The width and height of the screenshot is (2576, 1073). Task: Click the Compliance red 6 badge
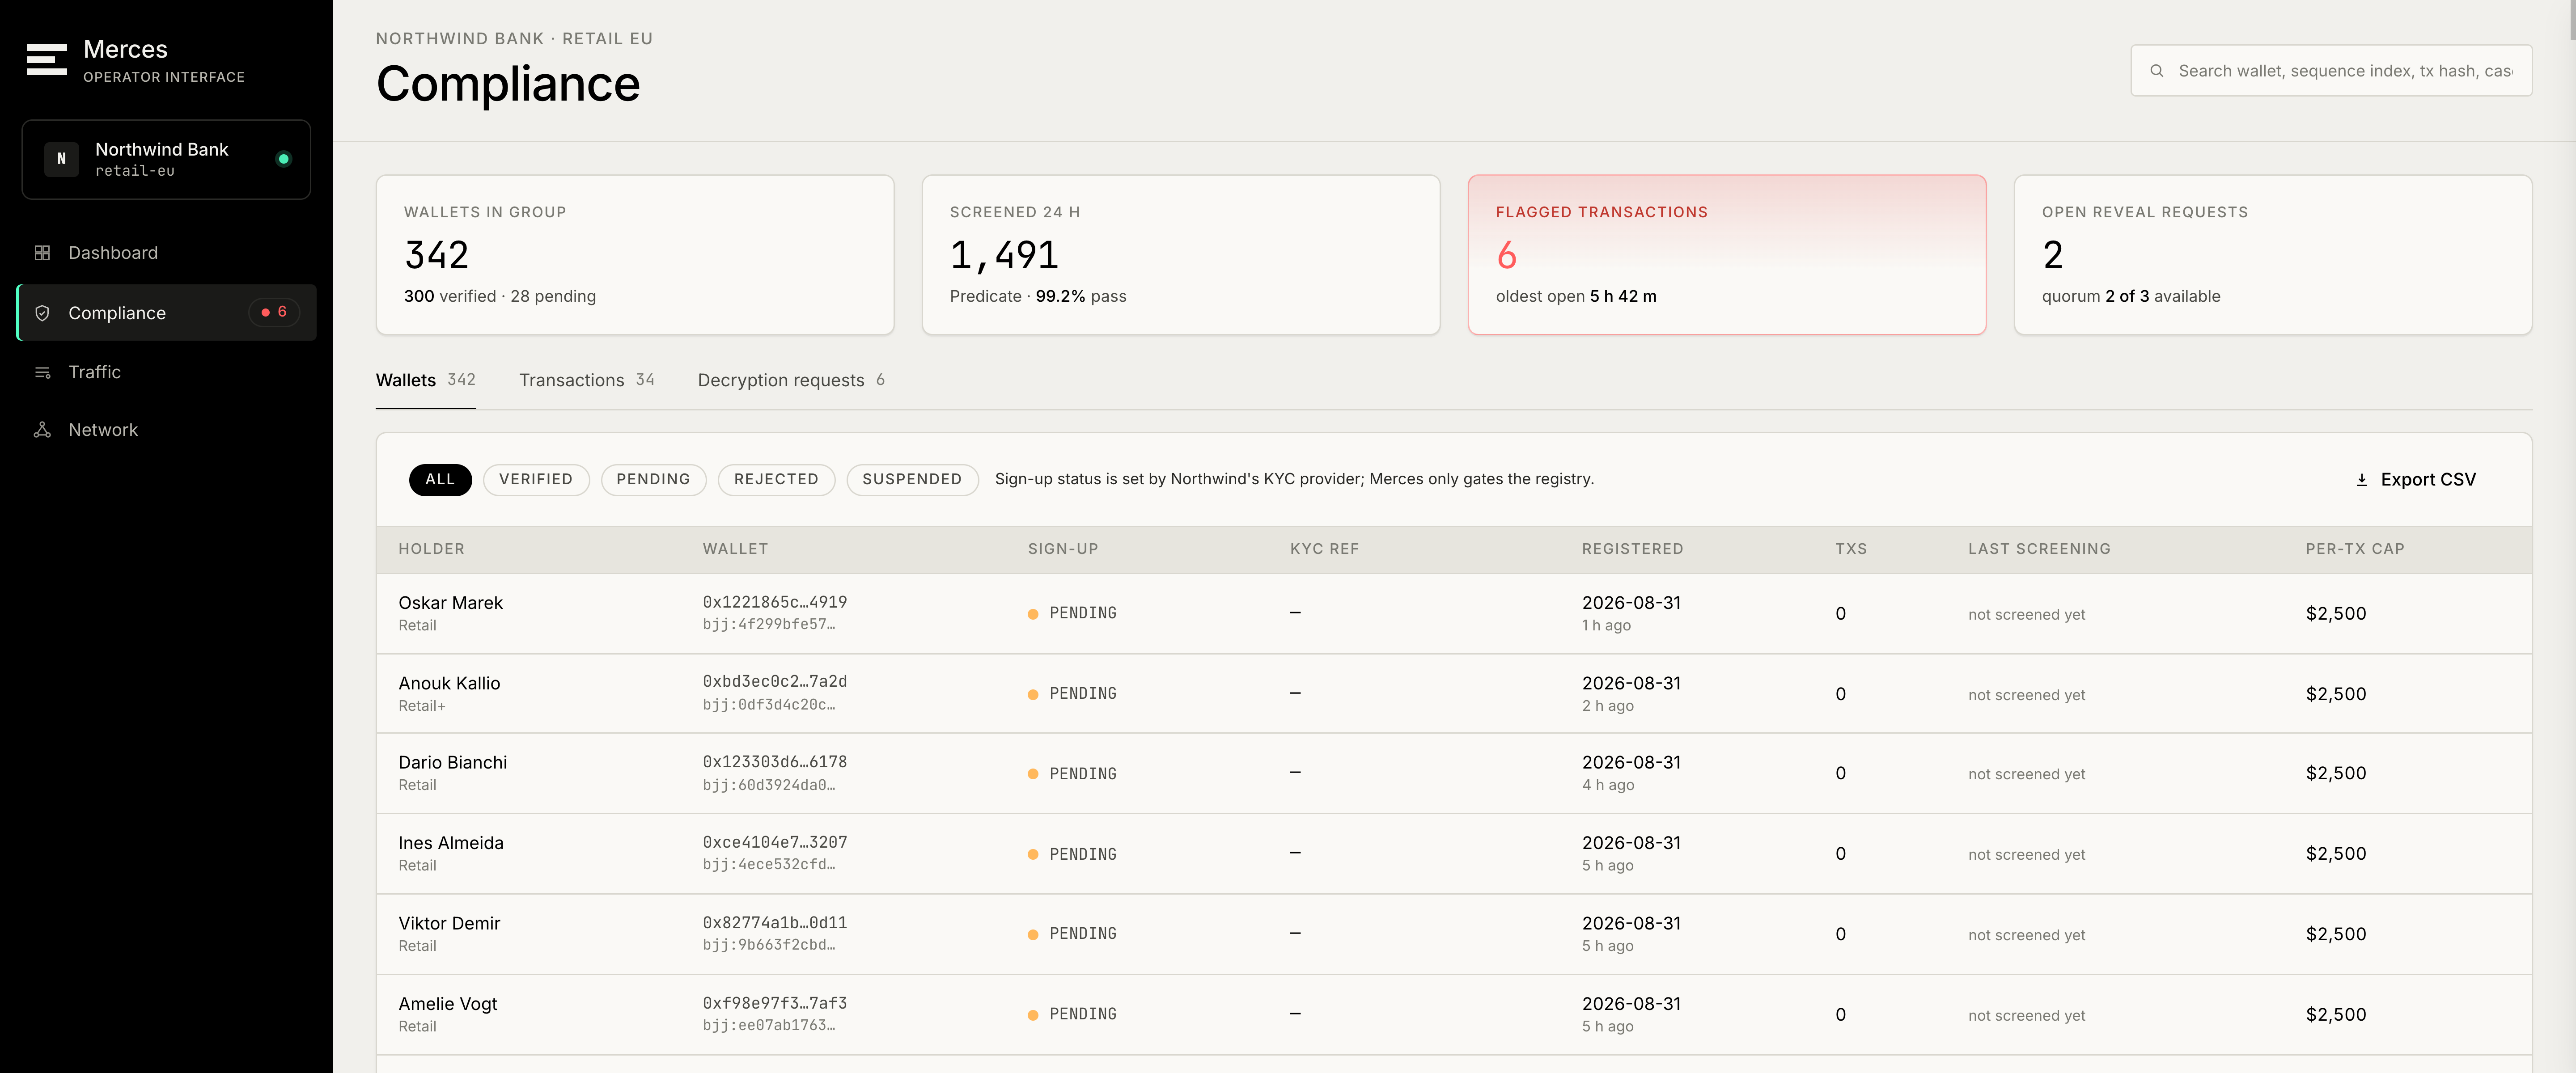pos(274,312)
